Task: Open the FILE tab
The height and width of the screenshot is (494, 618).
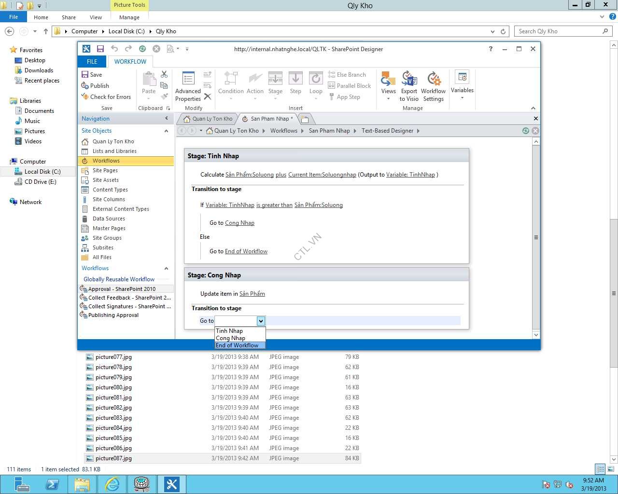Action: coord(92,62)
